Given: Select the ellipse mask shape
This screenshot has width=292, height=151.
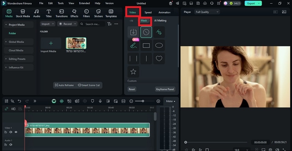Looking at the screenshot, I should click(159, 45).
